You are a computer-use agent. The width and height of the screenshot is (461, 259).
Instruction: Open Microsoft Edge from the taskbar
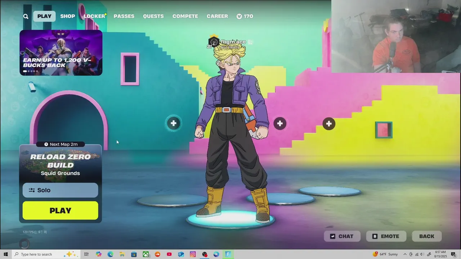point(110,254)
